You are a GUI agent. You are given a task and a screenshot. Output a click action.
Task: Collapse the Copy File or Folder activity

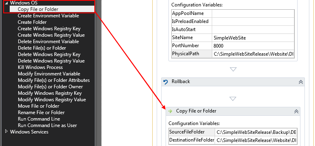coord(296,112)
